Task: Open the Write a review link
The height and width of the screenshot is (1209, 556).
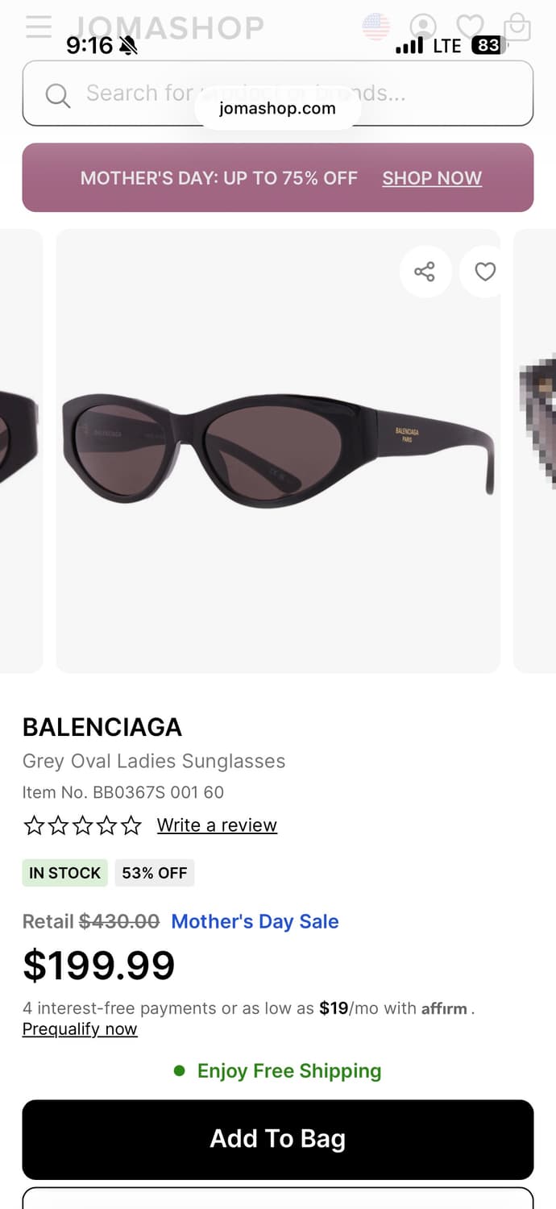Action: point(217,825)
